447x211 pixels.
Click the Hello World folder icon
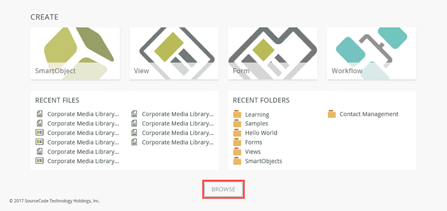[237, 133]
